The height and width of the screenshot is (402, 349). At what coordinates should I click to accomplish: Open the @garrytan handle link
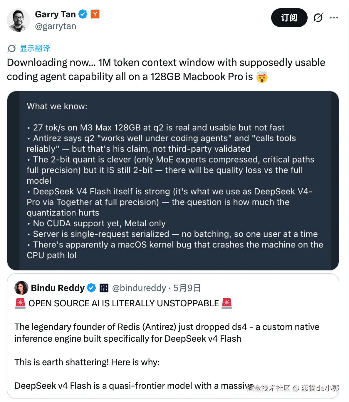coord(56,26)
